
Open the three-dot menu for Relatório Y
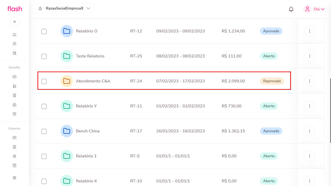(309, 106)
